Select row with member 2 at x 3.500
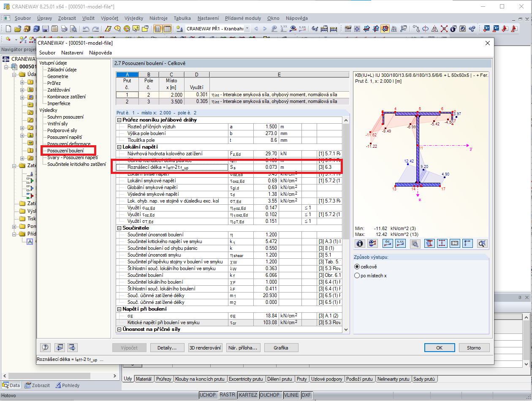 [233, 101]
